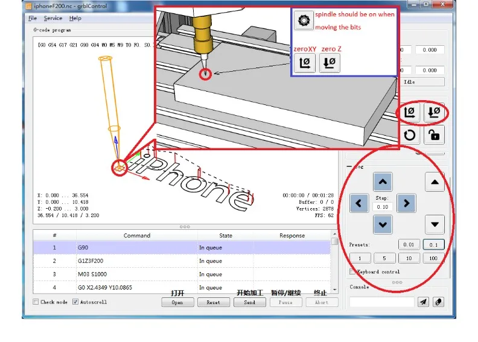The image size is (478, 342).
Task: Click the splitter dots above Console section
Action: click(x=397, y=282)
